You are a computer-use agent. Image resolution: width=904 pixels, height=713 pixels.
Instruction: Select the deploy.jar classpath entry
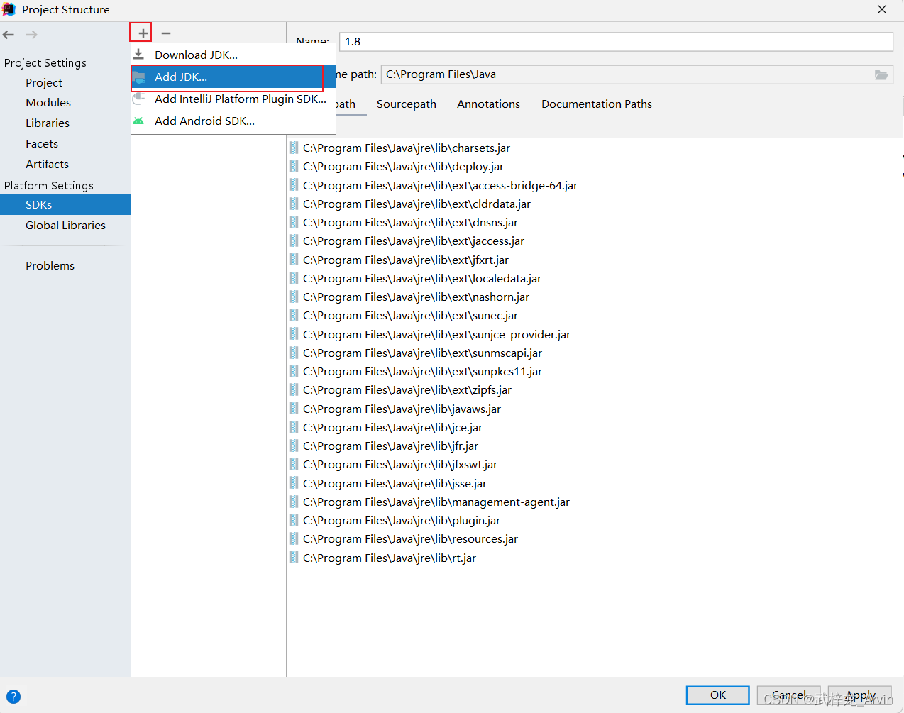pos(403,166)
